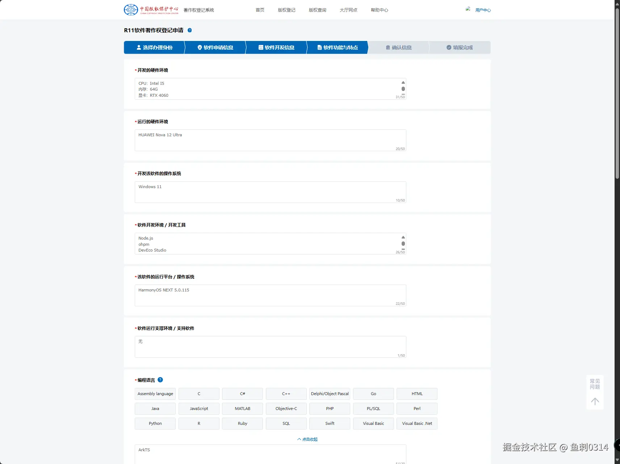
Task: Toggle Delphi/Object Pascal option
Action: pyautogui.click(x=330, y=394)
